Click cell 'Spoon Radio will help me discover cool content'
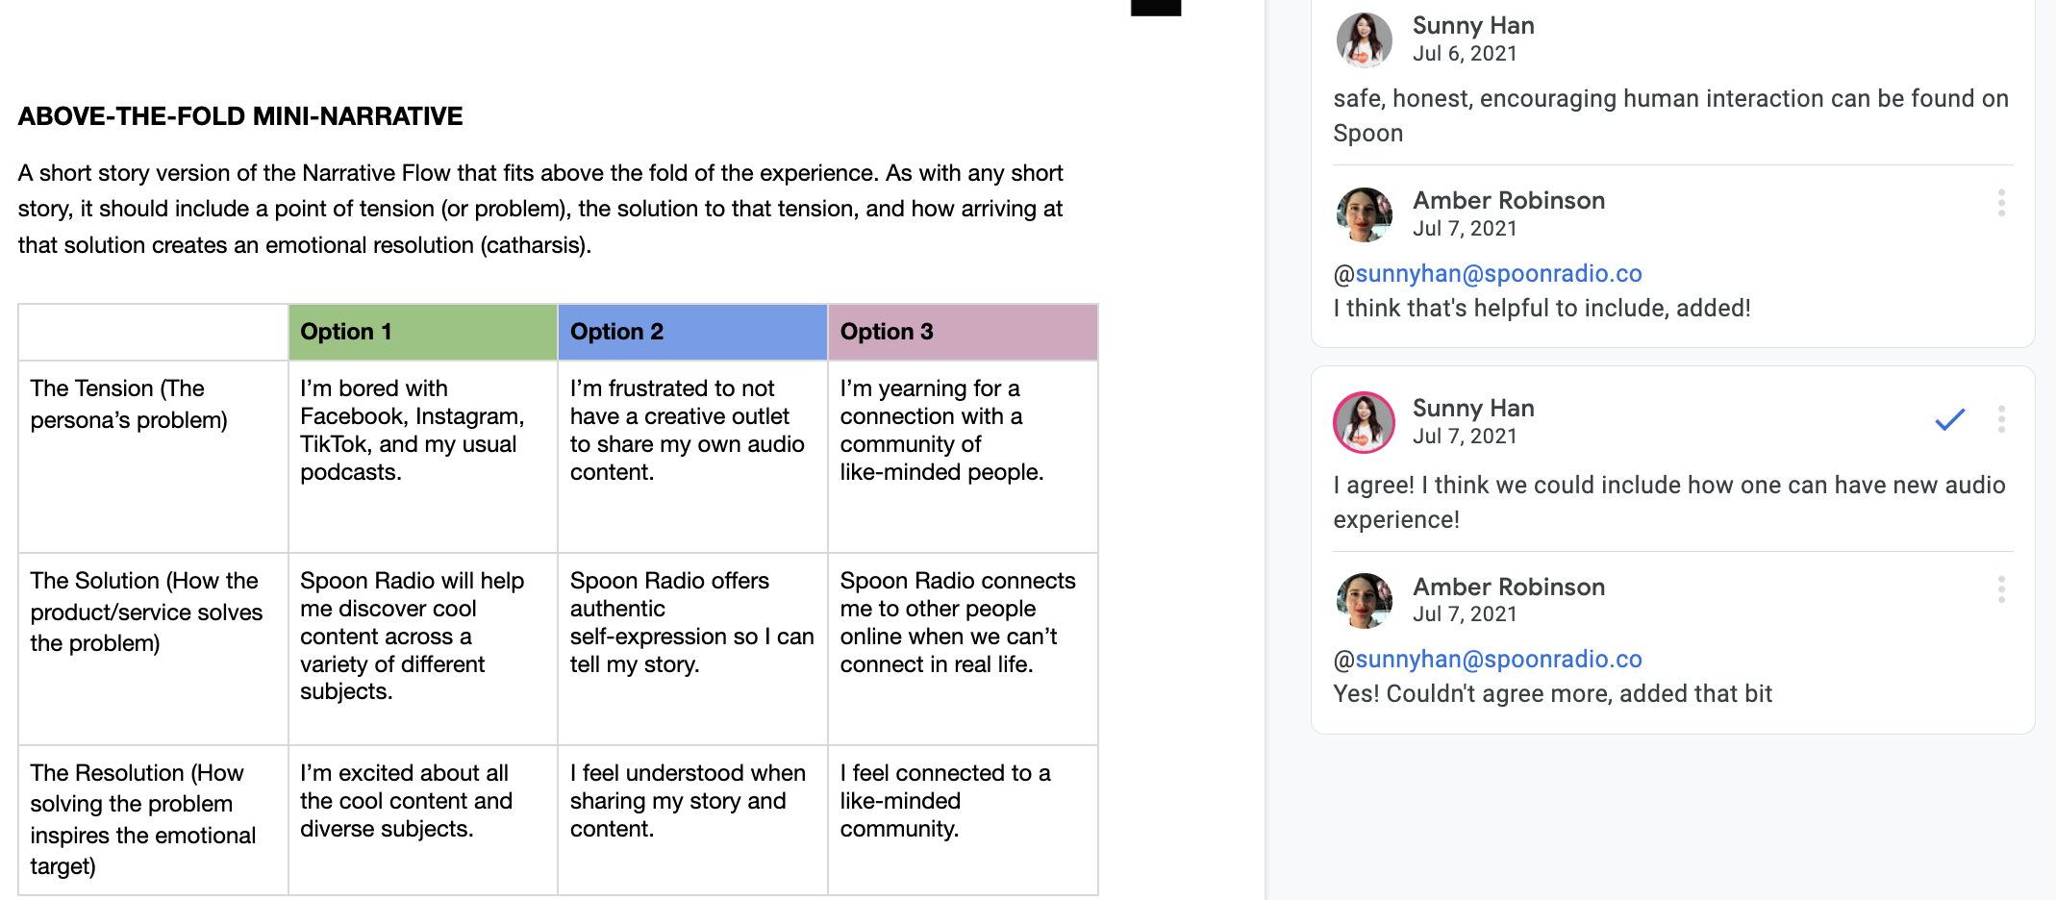The width and height of the screenshot is (2056, 900). tap(423, 649)
